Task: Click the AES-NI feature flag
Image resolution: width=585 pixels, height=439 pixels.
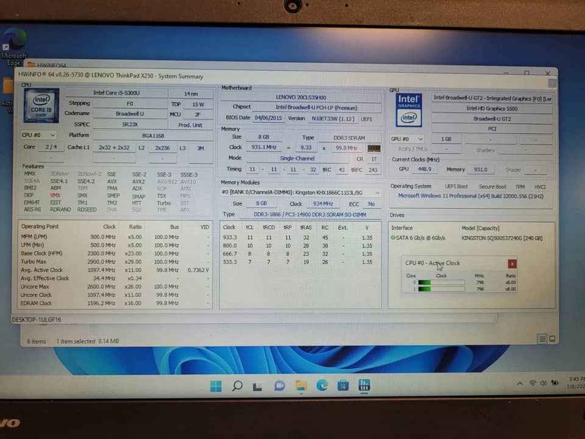Action: click(32, 209)
